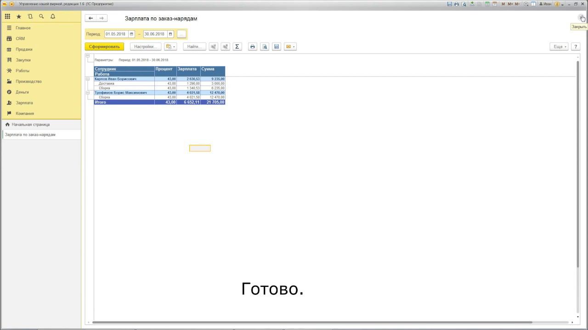The height and width of the screenshot is (330, 588).
Task: Open help with question mark button
Action: click(576, 46)
